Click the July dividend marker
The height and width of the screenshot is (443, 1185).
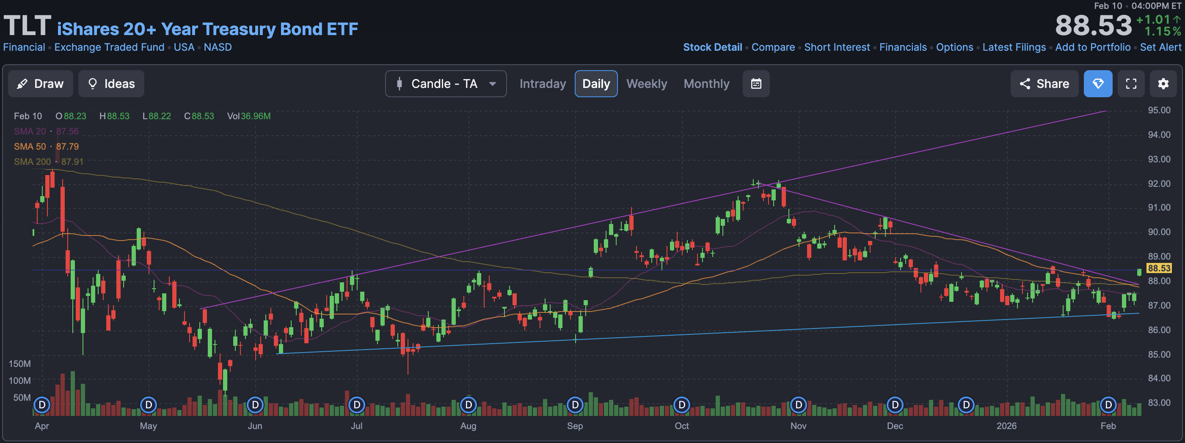(356, 405)
